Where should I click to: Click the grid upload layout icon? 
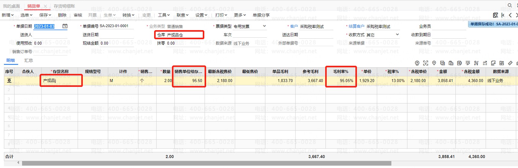(x=502, y=63)
